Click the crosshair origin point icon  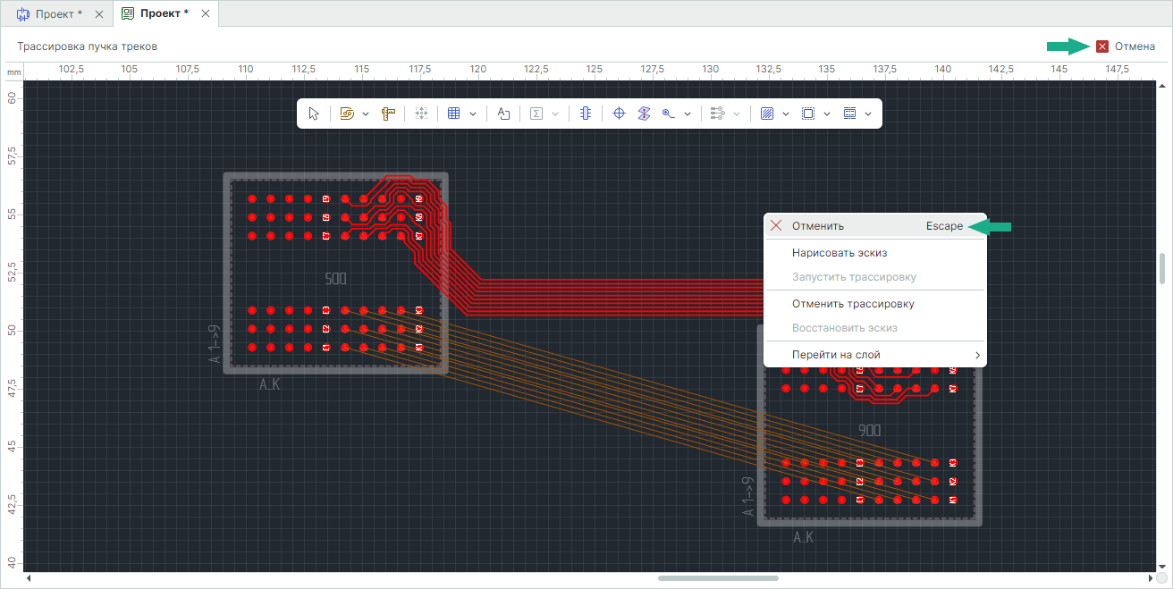click(619, 114)
